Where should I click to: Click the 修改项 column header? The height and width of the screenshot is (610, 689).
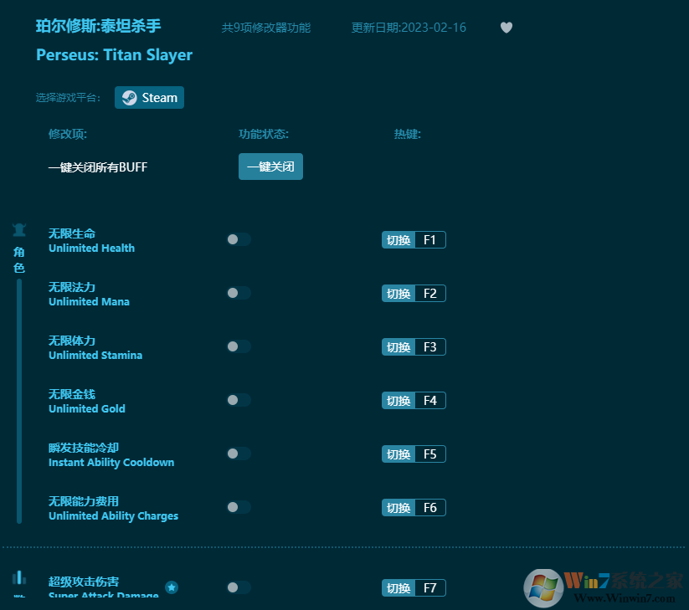pyautogui.click(x=68, y=134)
